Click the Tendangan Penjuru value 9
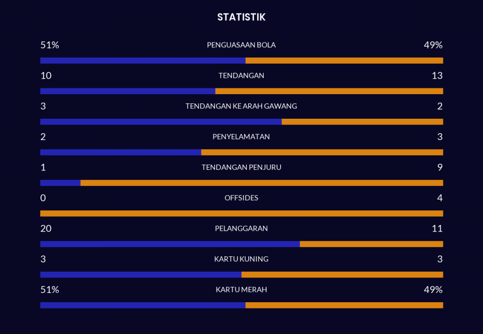This screenshot has width=483, height=334. coord(440,167)
